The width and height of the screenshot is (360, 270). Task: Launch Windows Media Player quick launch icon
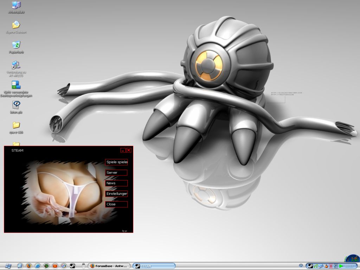(64, 266)
